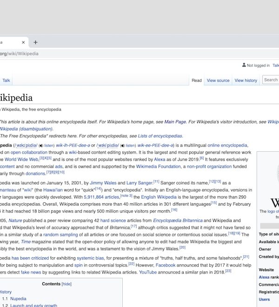
Task: Close the current browser tab
Action: tap(22, 42)
